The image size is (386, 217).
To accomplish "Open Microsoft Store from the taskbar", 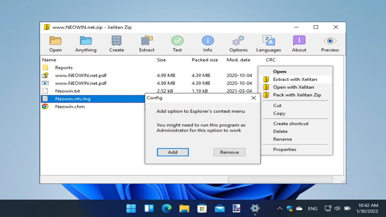I will (202, 208).
